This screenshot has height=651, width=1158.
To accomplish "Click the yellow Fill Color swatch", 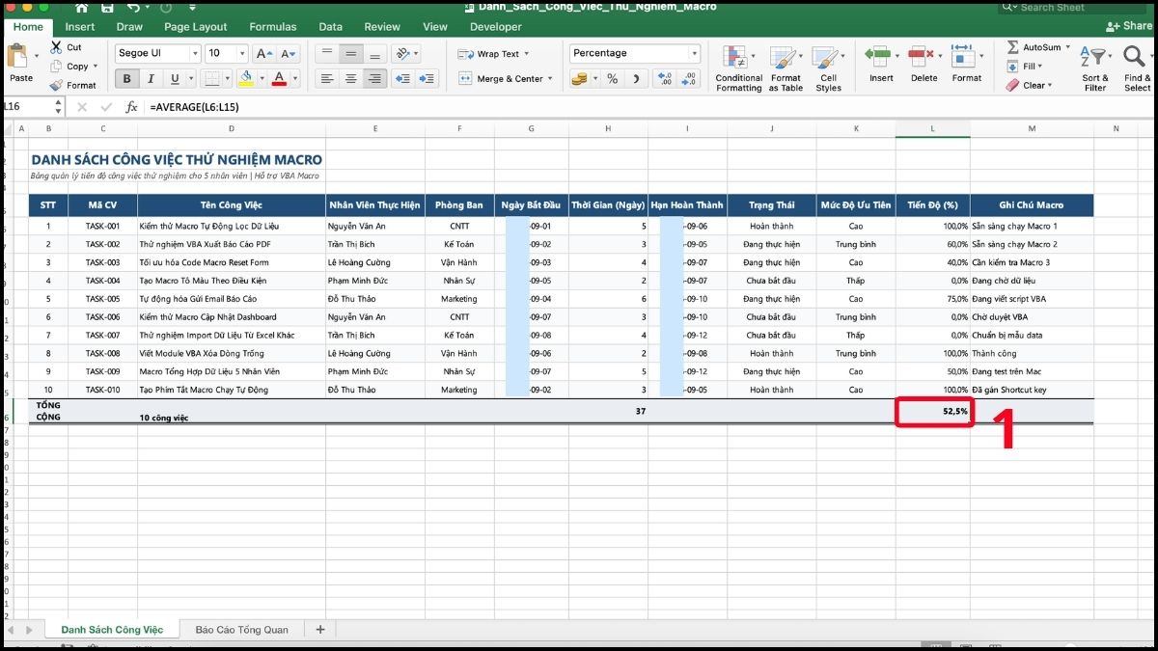I will 246,79.
